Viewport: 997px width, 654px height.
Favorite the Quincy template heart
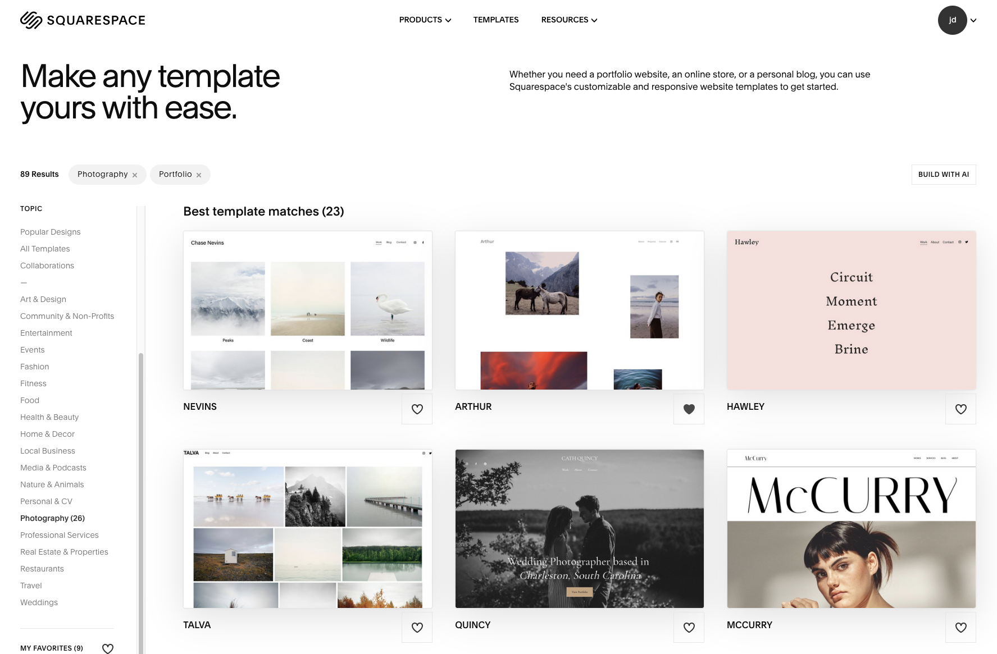point(689,628)
